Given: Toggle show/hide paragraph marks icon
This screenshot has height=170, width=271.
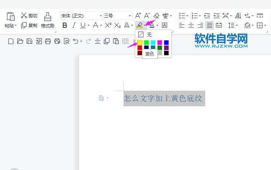Looking at the screenshot, I should point(247,16).
